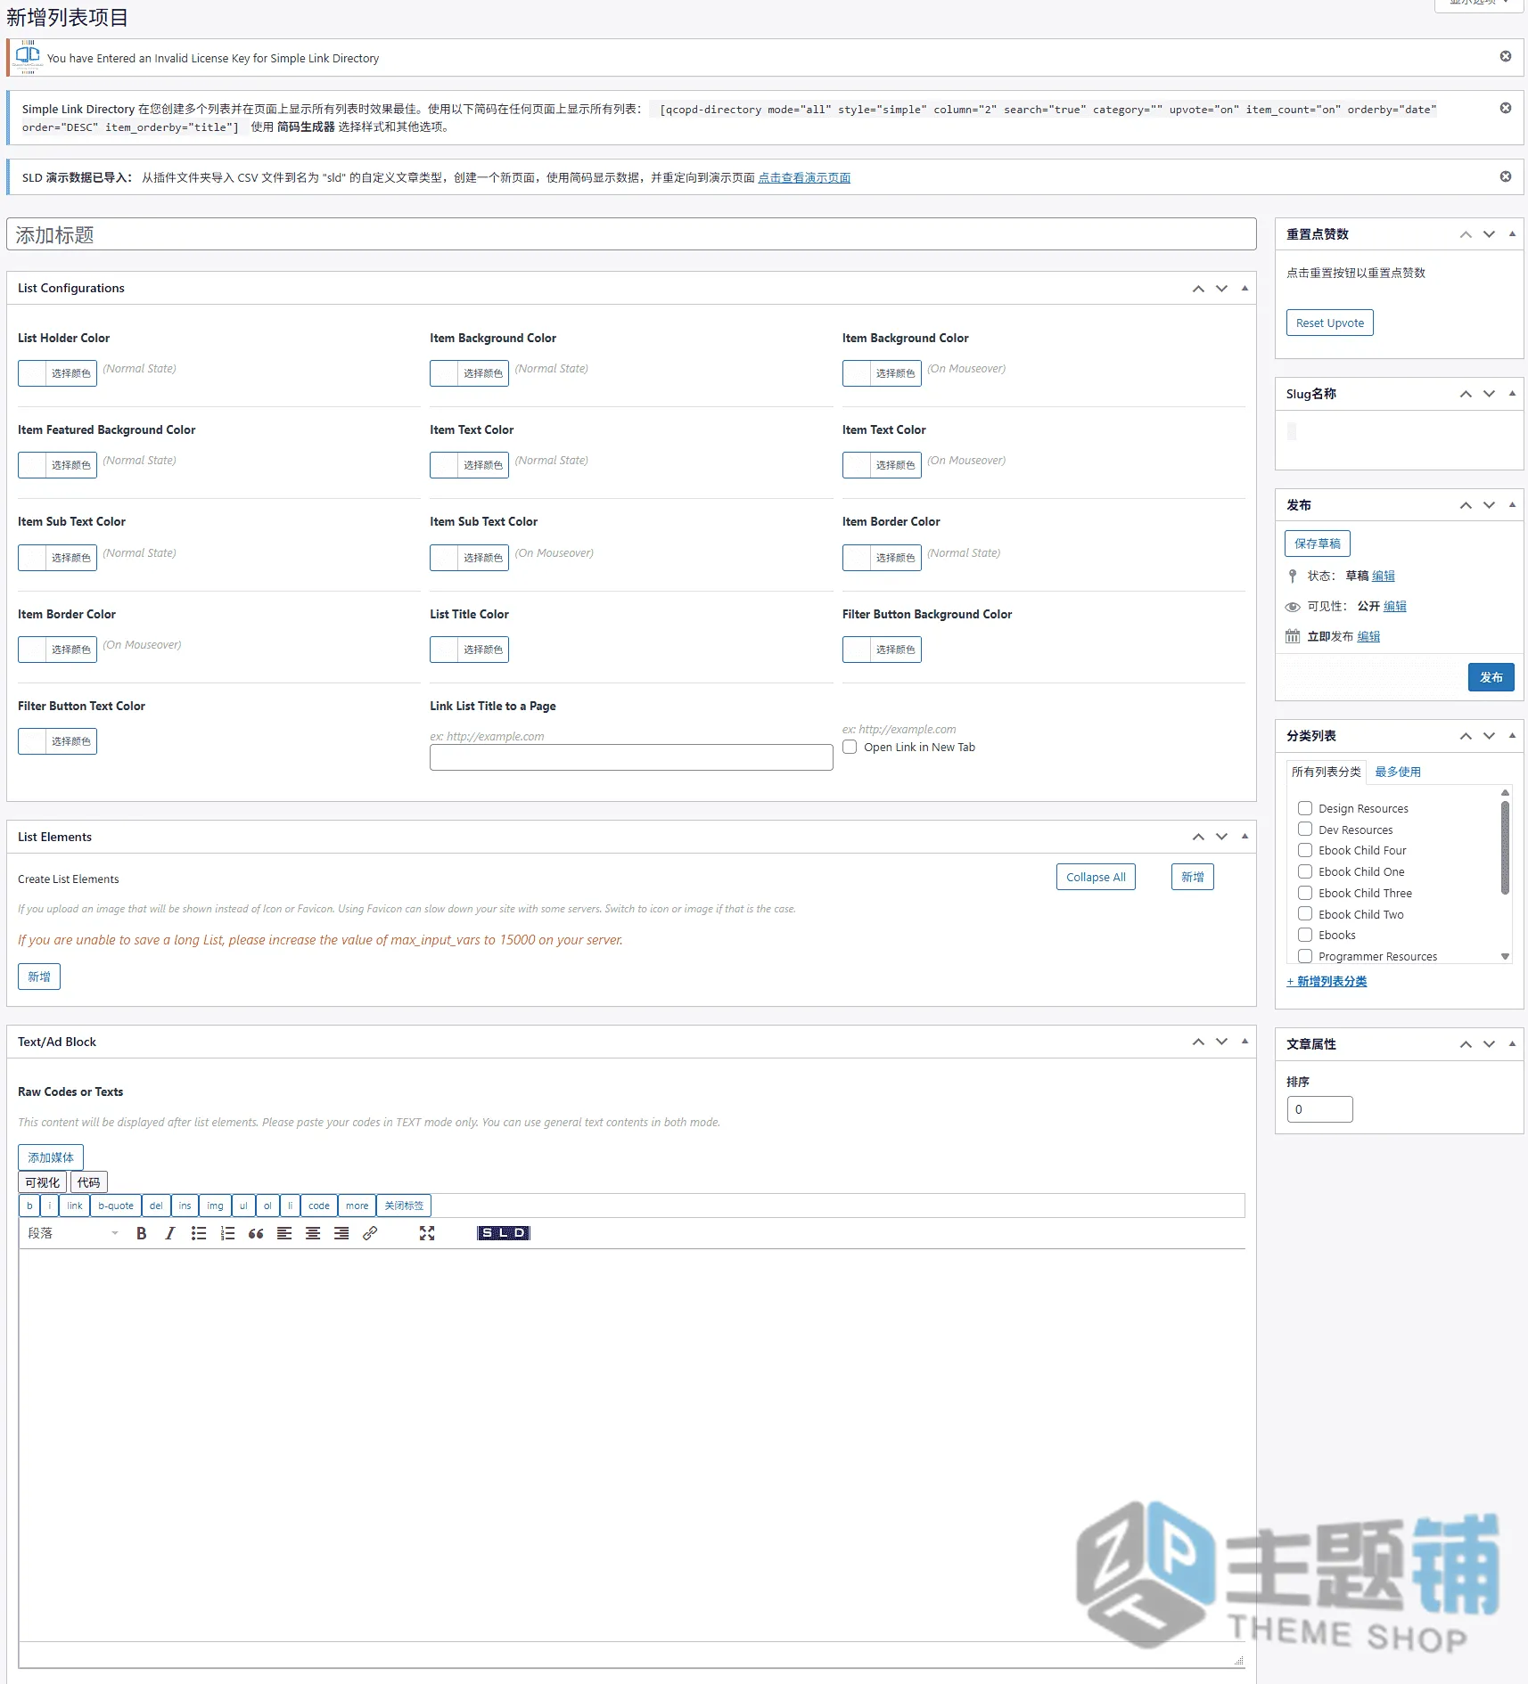
Task: Check the Programmer Resources category
Action: pos(1305,956)
